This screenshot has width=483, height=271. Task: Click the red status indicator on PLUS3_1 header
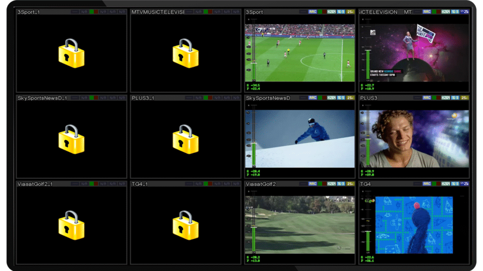[x=210, y=98]
